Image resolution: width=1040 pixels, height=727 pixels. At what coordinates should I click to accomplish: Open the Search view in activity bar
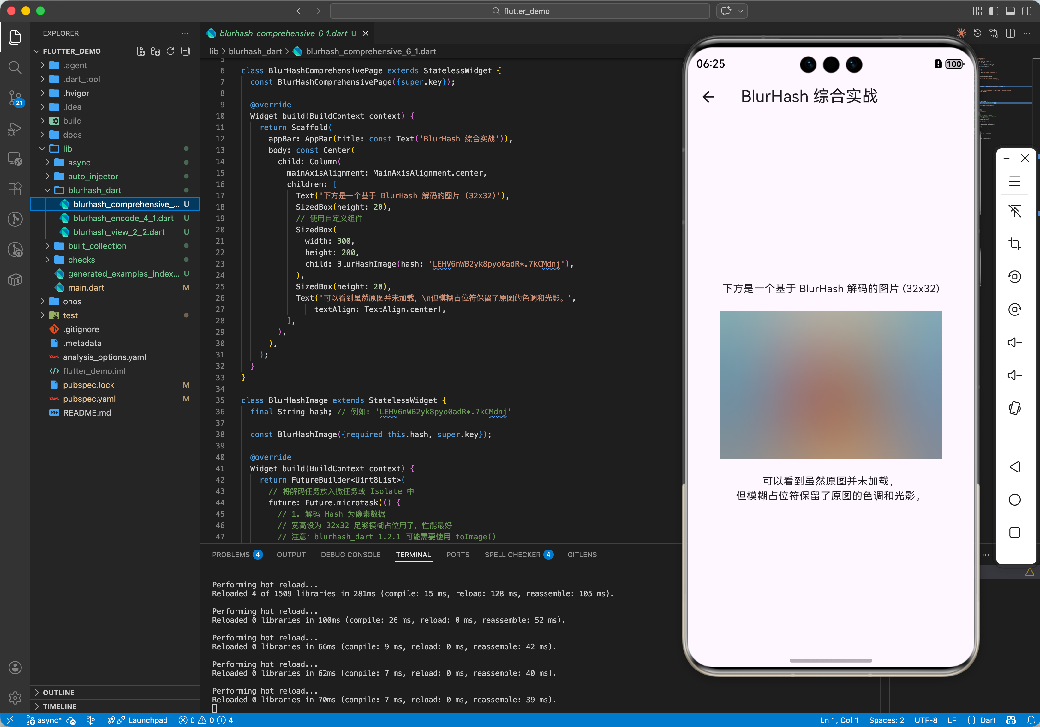pyautogui.click(x=15, y=68)
